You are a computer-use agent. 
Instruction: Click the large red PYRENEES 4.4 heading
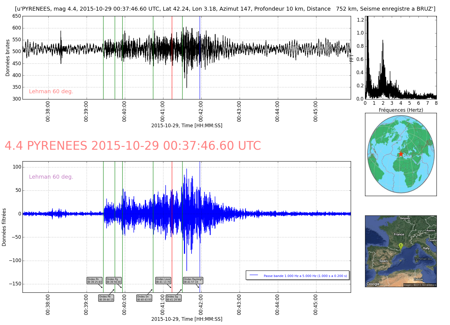[x=133, y=146]
